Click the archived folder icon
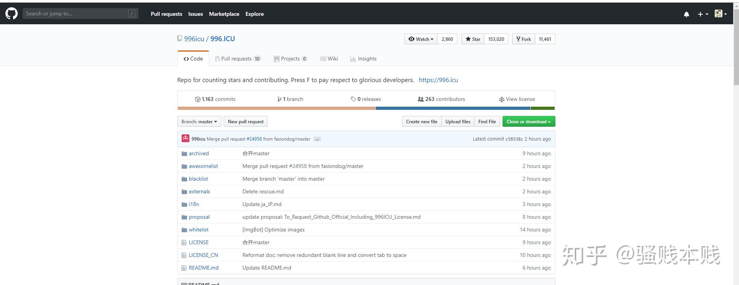This screenshot has width=739, height=285. click(x=184, y=154)
